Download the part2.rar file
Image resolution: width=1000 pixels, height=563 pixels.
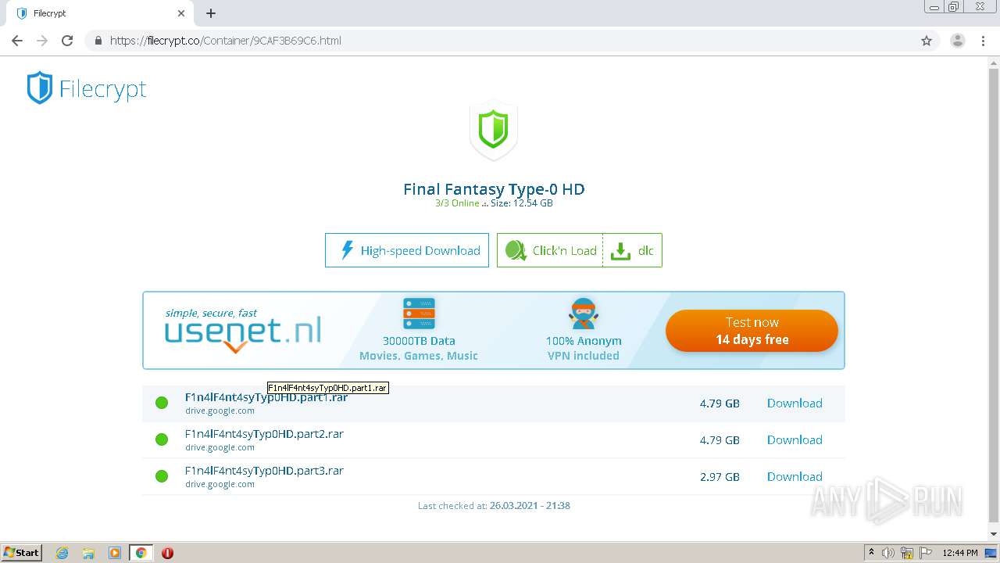point(795,440)
